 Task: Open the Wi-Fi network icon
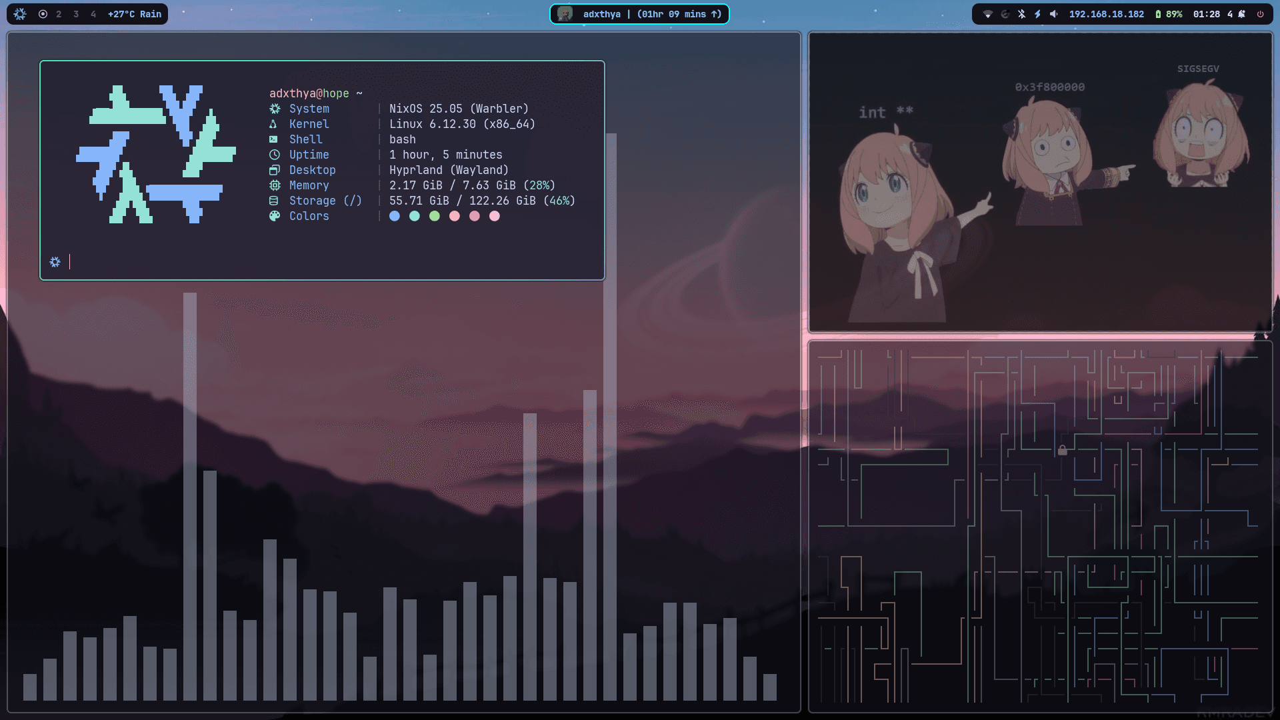[x=988, y=14]
